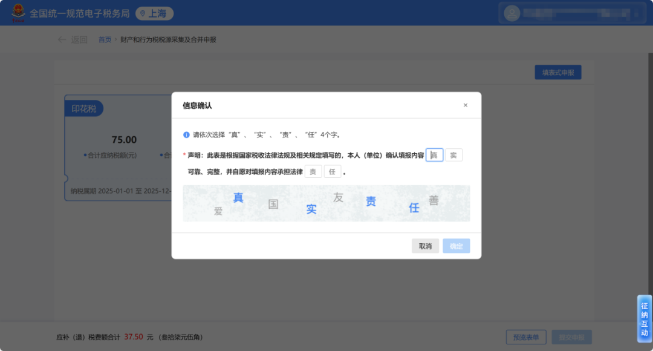This screenshot has height=351, width=653.
Task: Click the user avatar icon
Action: pos(512,13)
